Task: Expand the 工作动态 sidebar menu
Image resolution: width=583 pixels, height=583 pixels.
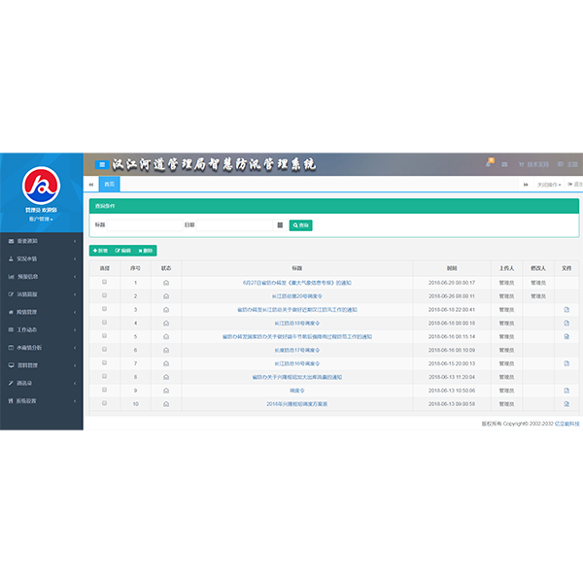Action: point(42,329)
